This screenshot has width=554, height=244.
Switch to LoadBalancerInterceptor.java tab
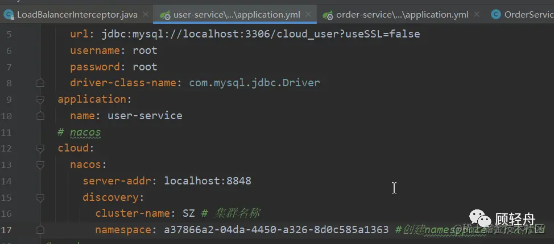click(x=77, y=14)
